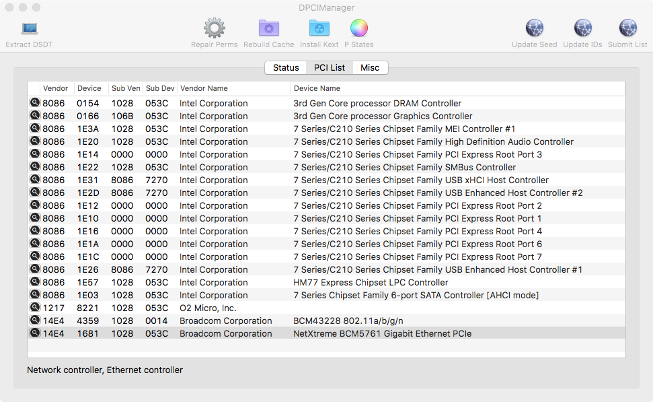Click magnifier icon for HM77 LPC Controller row
The image size is (653, 402).
[35, 282]
